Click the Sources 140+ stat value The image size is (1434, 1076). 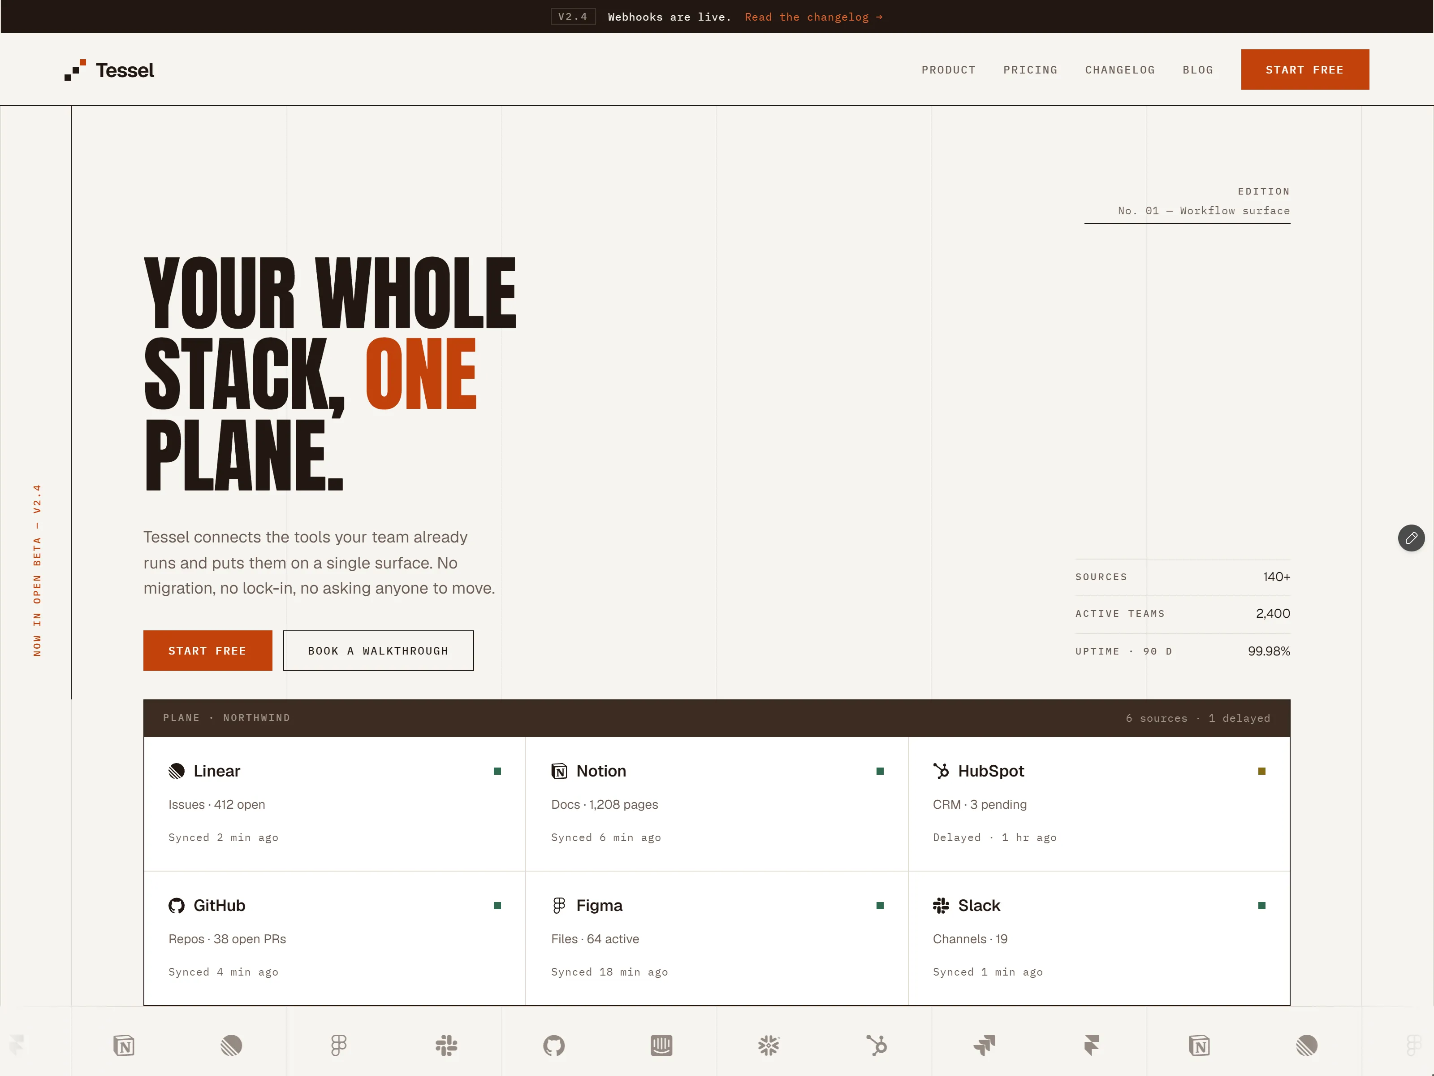(1276, 577)
